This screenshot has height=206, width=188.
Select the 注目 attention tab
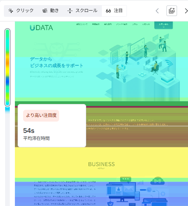point(114,11)
